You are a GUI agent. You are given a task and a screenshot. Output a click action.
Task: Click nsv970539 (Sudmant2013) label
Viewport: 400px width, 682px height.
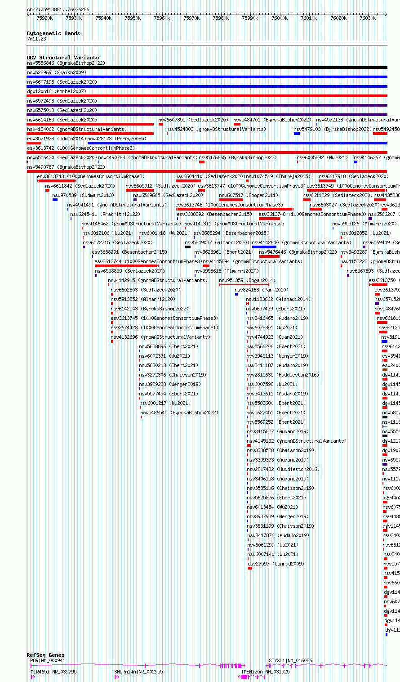pyautogui.click(x=83, y=195)
